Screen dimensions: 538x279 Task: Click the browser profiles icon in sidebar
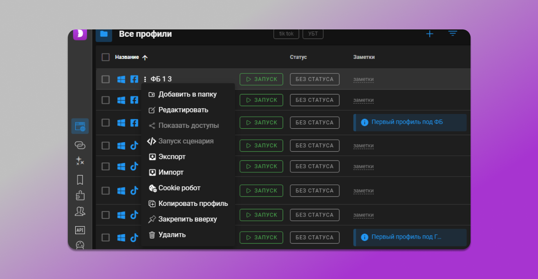[x=80, y=126]
